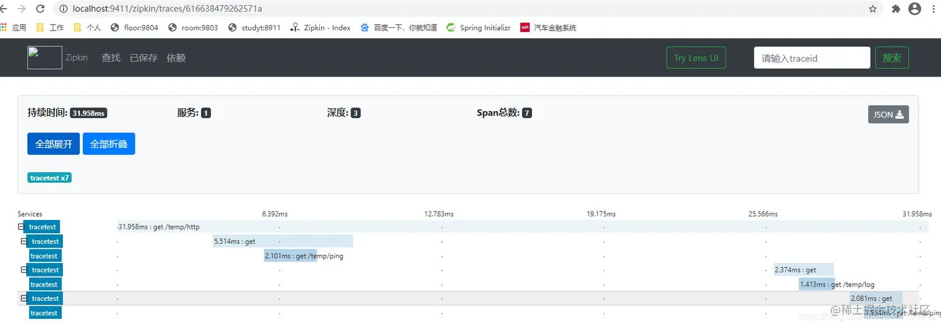Click the 2.081ms get span bar
The width and height of the screenshot is (941, 327).
click(x=876, y=298)
